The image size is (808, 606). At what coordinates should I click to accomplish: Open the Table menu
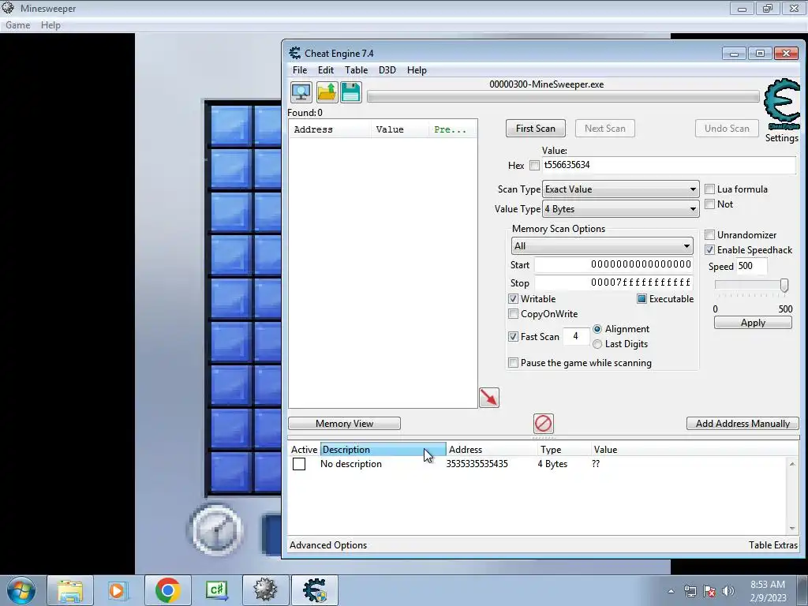tap(356, 70)
